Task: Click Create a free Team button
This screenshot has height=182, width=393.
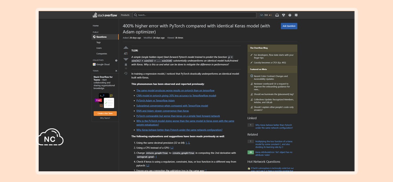Action: [x=105, y=114]
